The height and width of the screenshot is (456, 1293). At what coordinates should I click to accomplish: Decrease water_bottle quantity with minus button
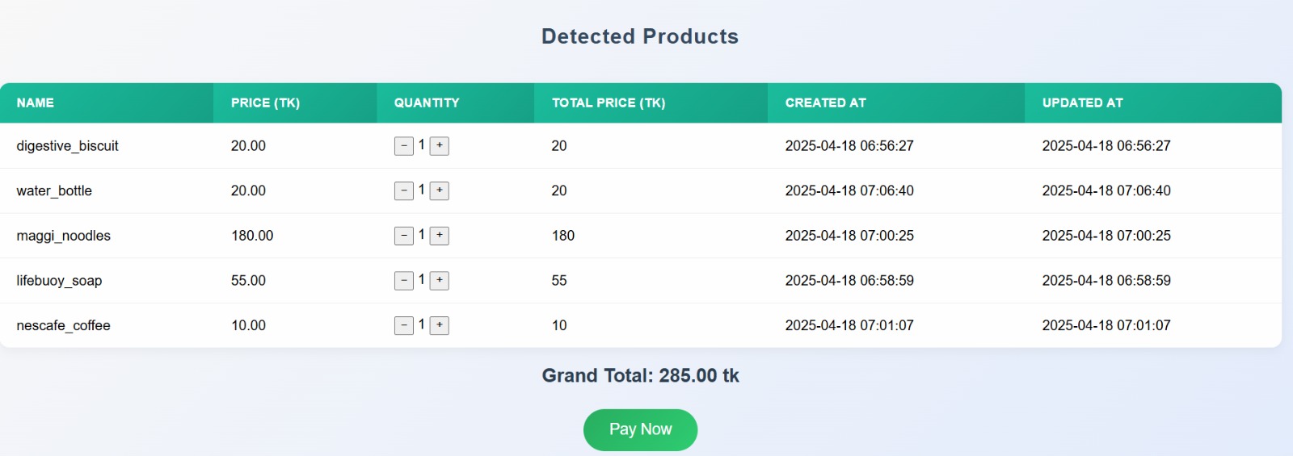(x=403, y=191)
